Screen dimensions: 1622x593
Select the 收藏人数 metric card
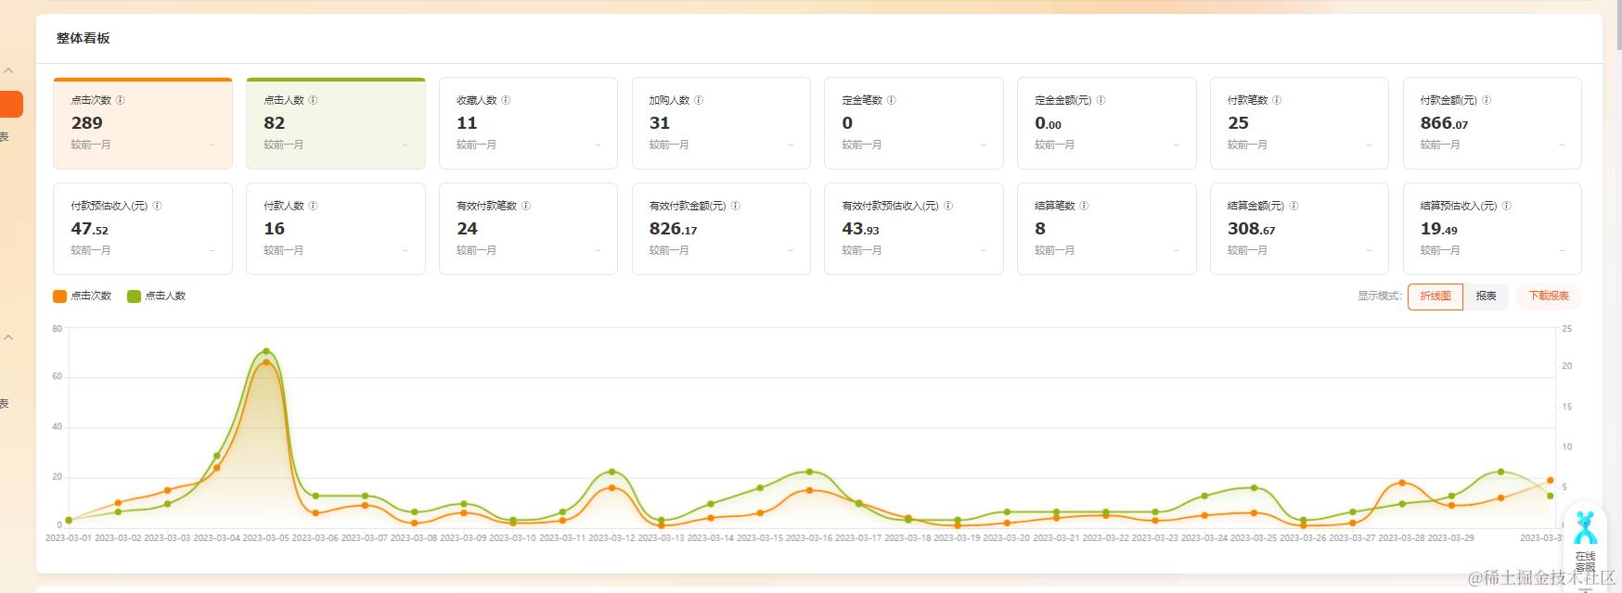pos(528,123)
